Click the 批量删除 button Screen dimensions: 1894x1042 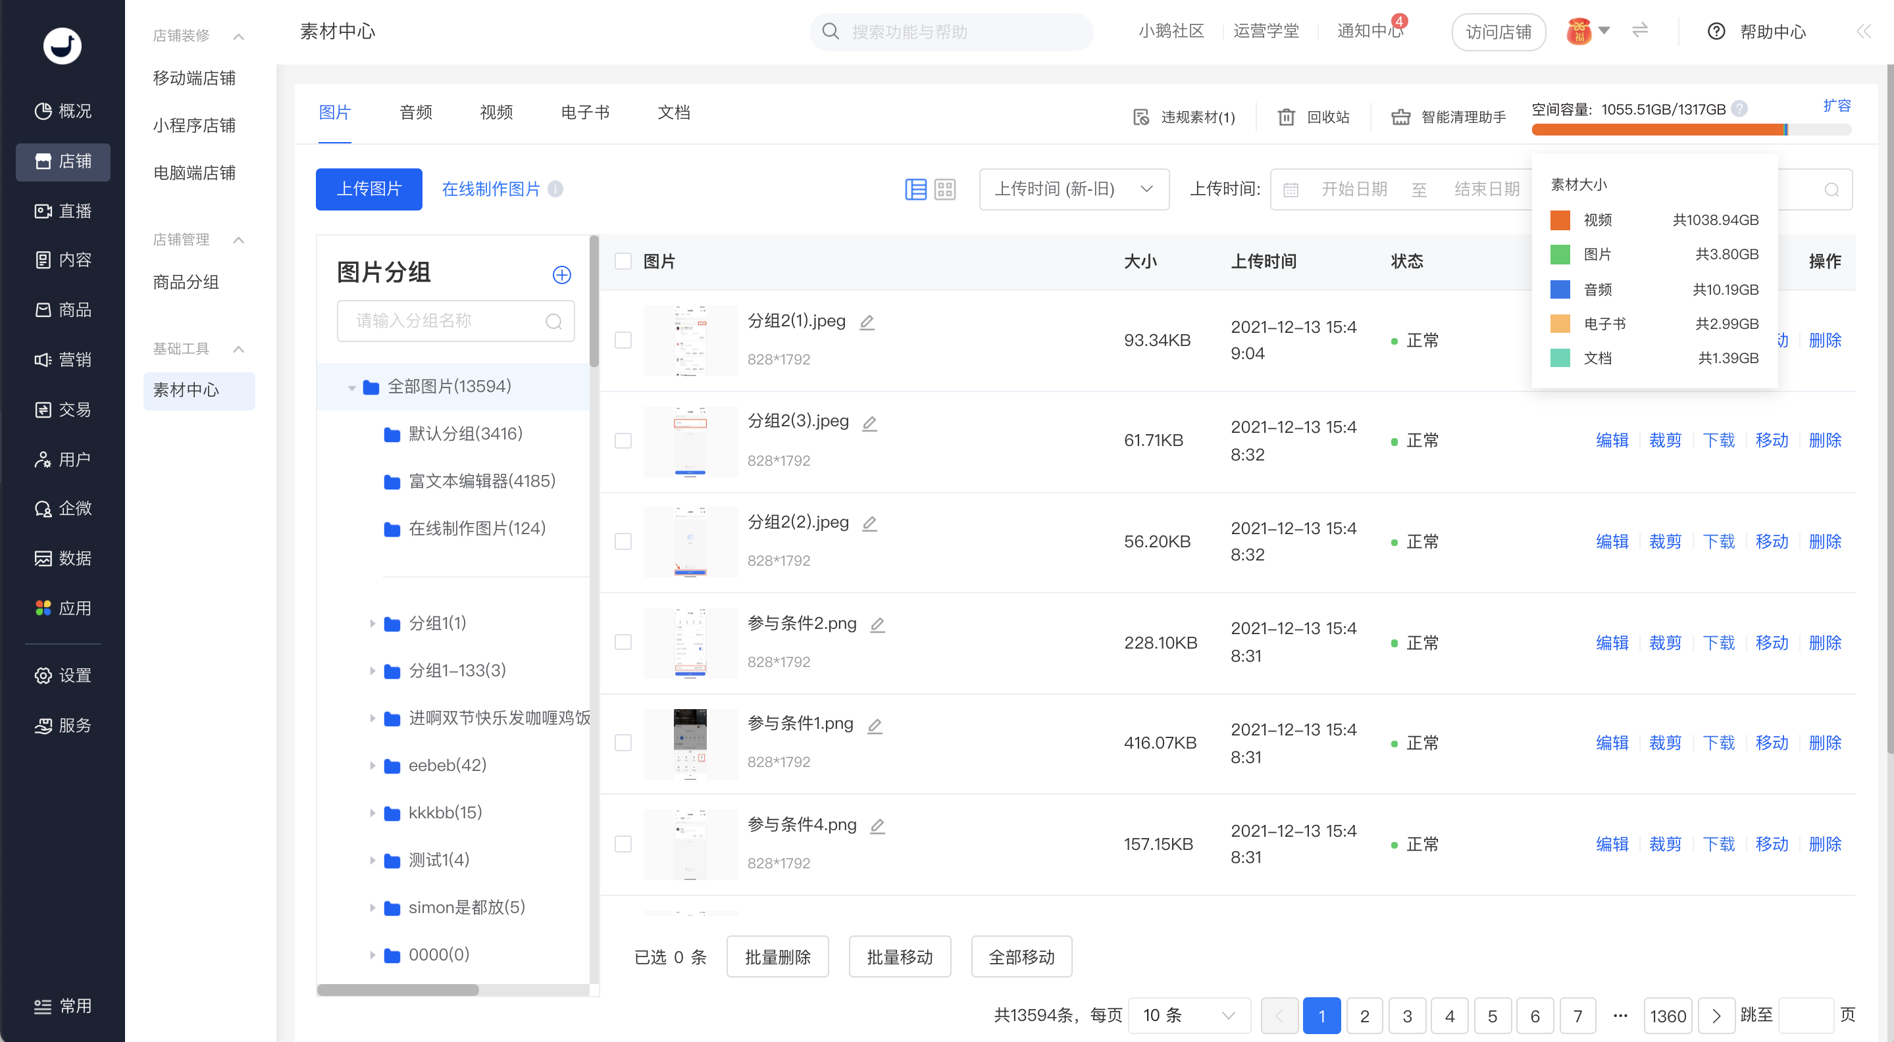(x=777, y=956)
